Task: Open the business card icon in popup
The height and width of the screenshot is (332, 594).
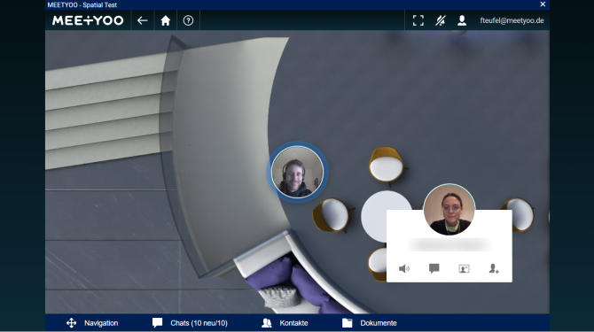Action: click(x=464, y=269)
